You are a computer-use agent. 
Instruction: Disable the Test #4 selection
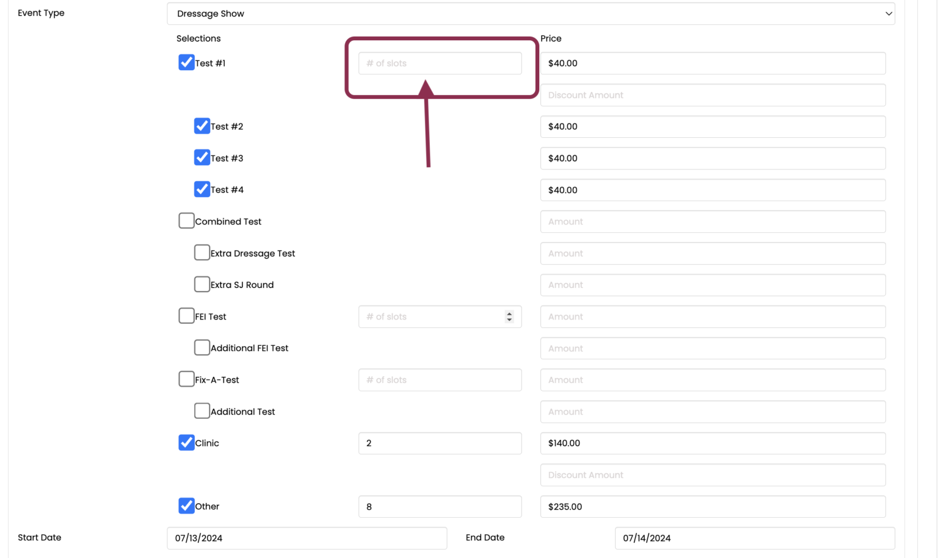click(x=202, y=190)
